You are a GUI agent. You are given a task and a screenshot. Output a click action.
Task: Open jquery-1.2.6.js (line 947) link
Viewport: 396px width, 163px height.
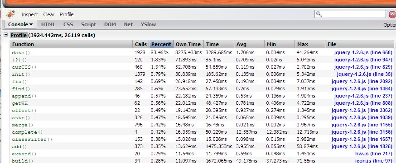tap(363, 60)
